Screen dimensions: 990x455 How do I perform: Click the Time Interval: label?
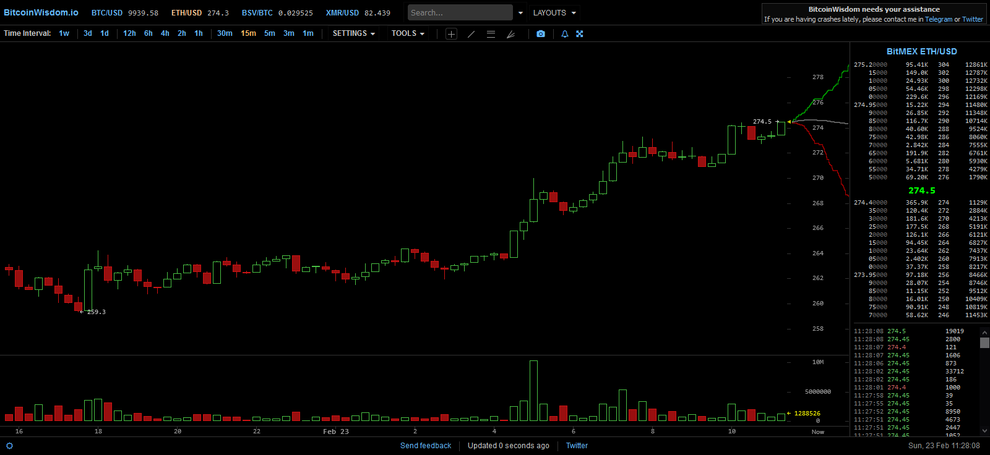27,33
